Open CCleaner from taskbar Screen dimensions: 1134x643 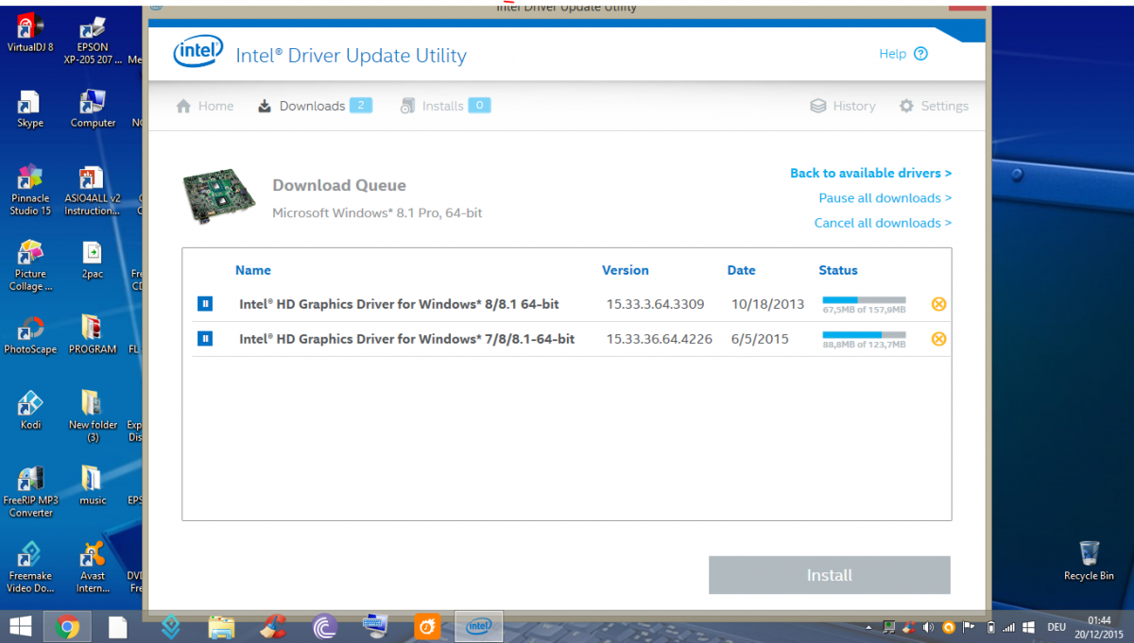click(273, 626)
